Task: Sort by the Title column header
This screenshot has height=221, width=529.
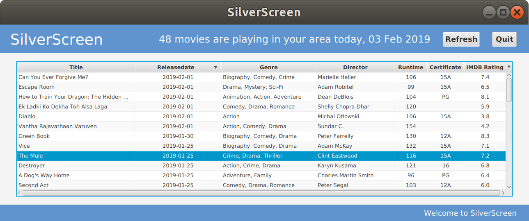Action: (x=76, y=67)
